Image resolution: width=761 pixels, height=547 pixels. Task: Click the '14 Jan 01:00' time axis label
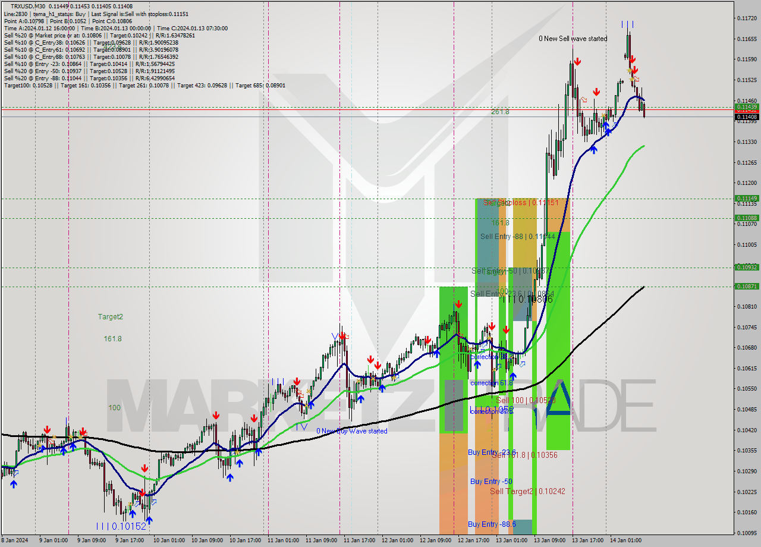click(626, 540)
